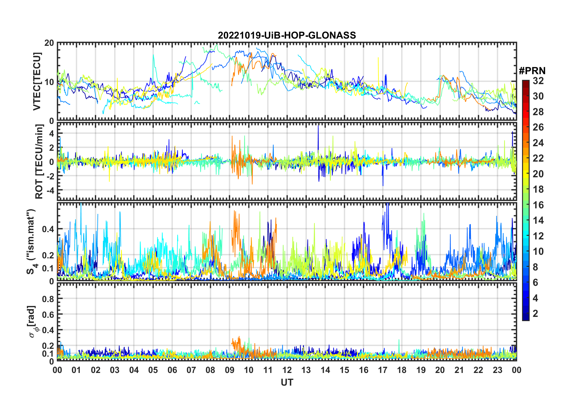Click the S4 axis tick label 0.4

(48, 229)
